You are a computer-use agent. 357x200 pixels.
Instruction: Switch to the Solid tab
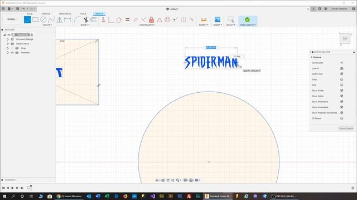pos(30,13)
